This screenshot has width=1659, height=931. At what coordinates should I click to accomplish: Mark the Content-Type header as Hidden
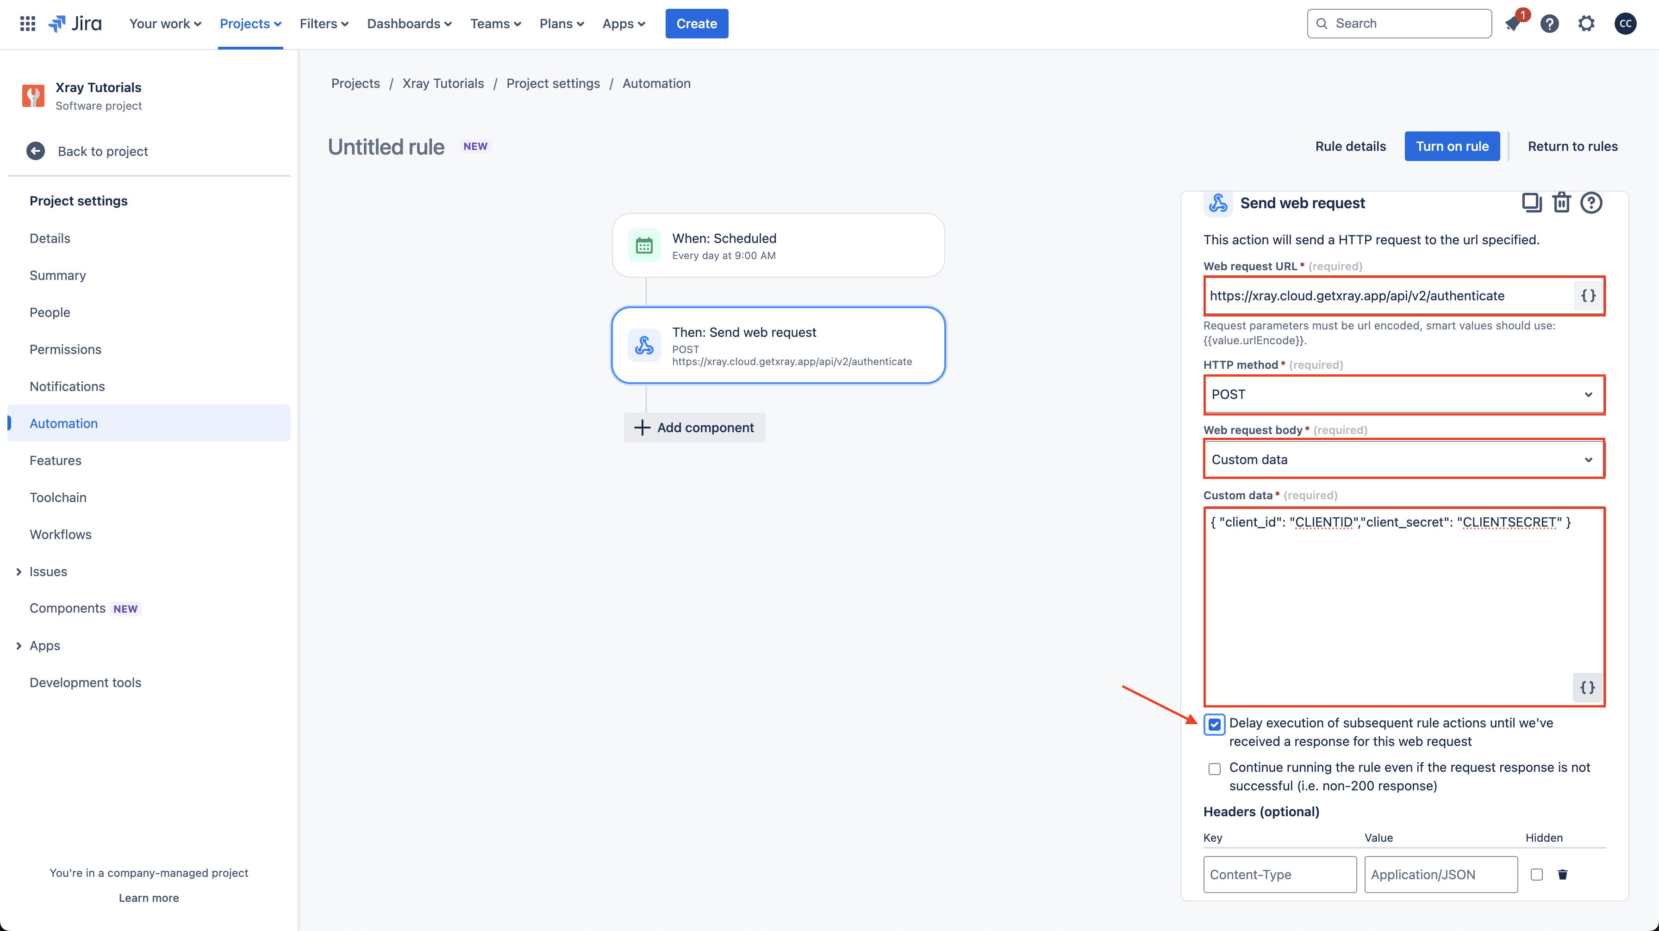pyautogui.click(x=1537, y=875)
